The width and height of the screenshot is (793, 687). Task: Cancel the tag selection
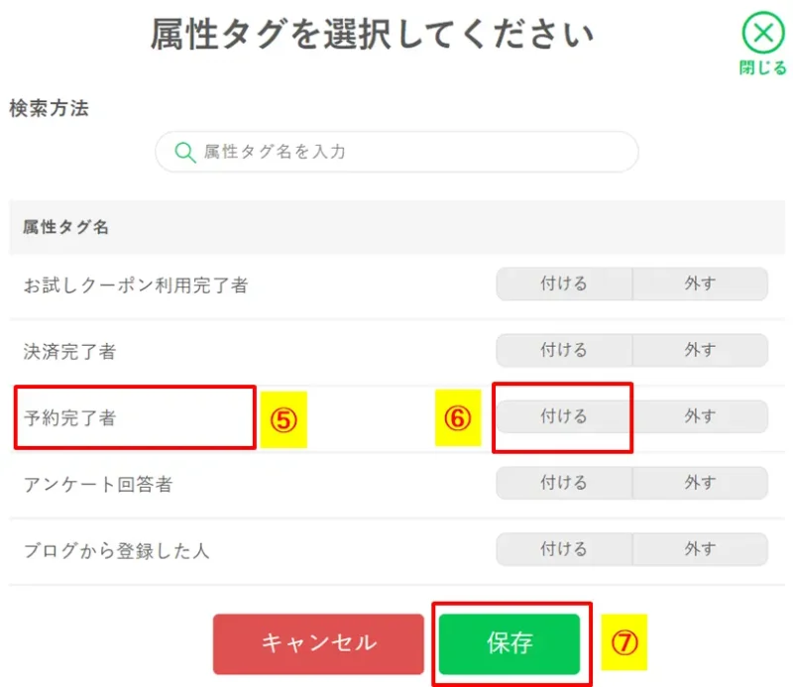coord(318,642)
